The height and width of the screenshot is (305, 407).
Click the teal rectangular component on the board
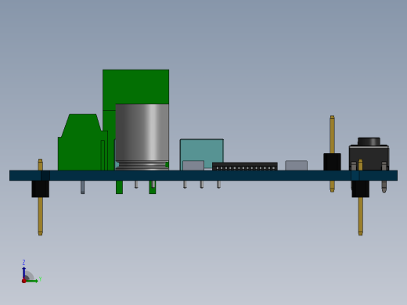(x=202, y=149)
